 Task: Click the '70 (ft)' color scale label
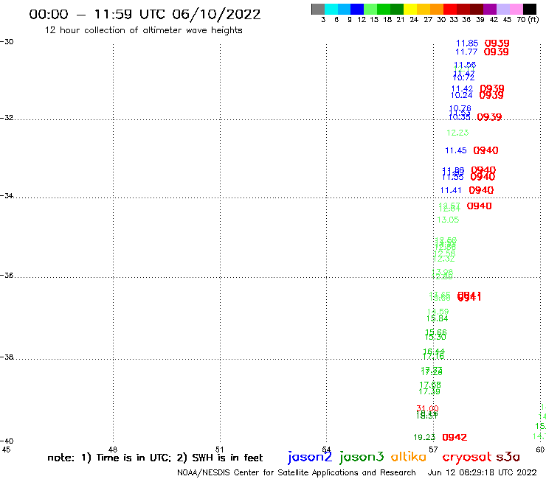(x=528, y=20)
